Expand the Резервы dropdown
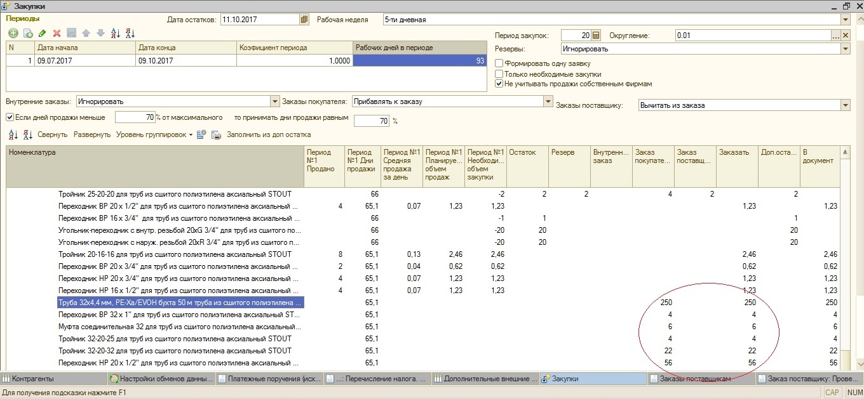Image resolution: width=864 pixels, height=399 pixels. click(846, 49)
